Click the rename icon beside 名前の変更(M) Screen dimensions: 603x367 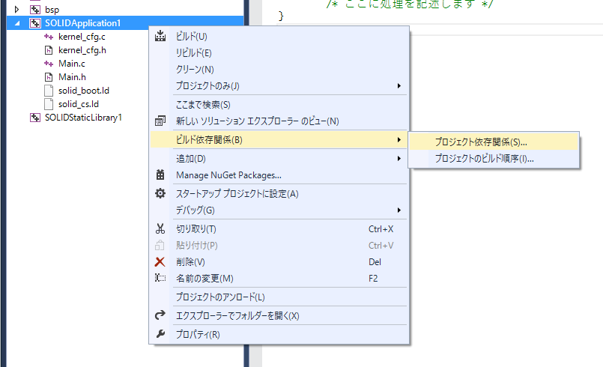click(160, 278)
